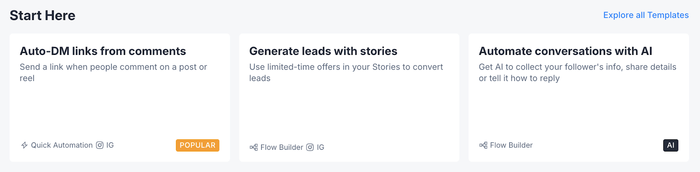
Task: Select the 'Send a link when people comment' description
Action: point(113,72)
